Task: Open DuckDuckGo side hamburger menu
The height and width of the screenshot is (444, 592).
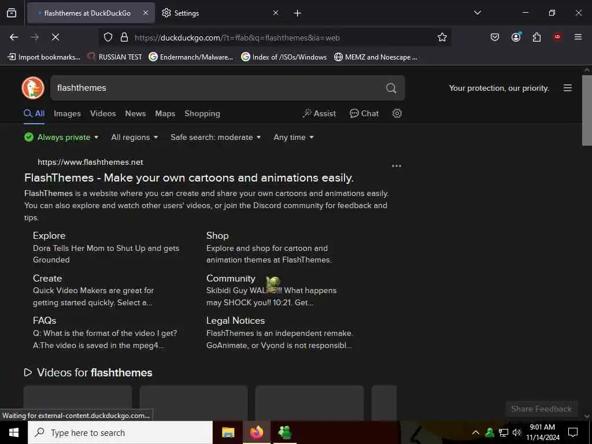Action: tap(568, 88)
